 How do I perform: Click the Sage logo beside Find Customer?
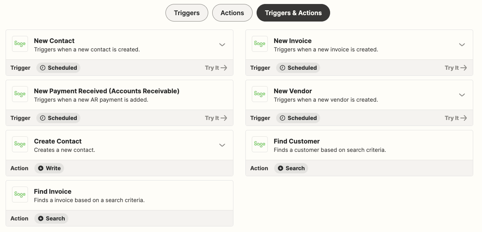(260, 144)
